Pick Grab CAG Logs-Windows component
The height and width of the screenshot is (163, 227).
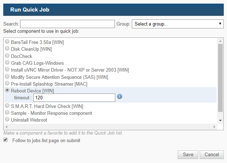pos(7,63)
